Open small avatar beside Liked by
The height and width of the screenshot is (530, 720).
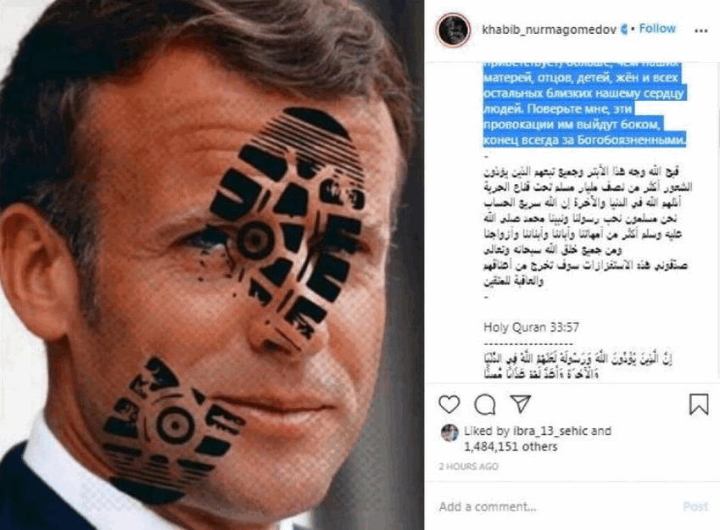[449, 432]
